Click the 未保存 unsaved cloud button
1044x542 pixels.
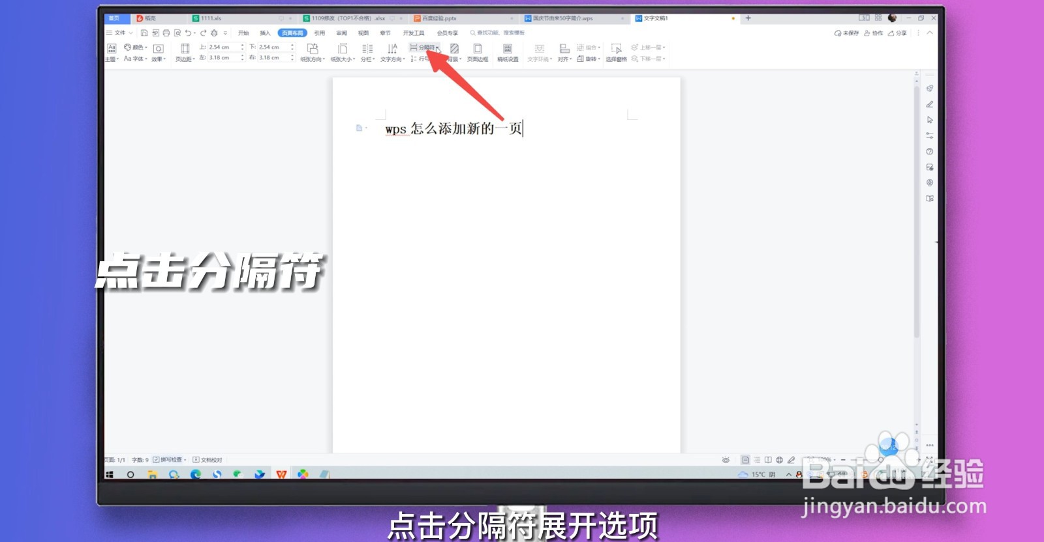tap(846, 33)
